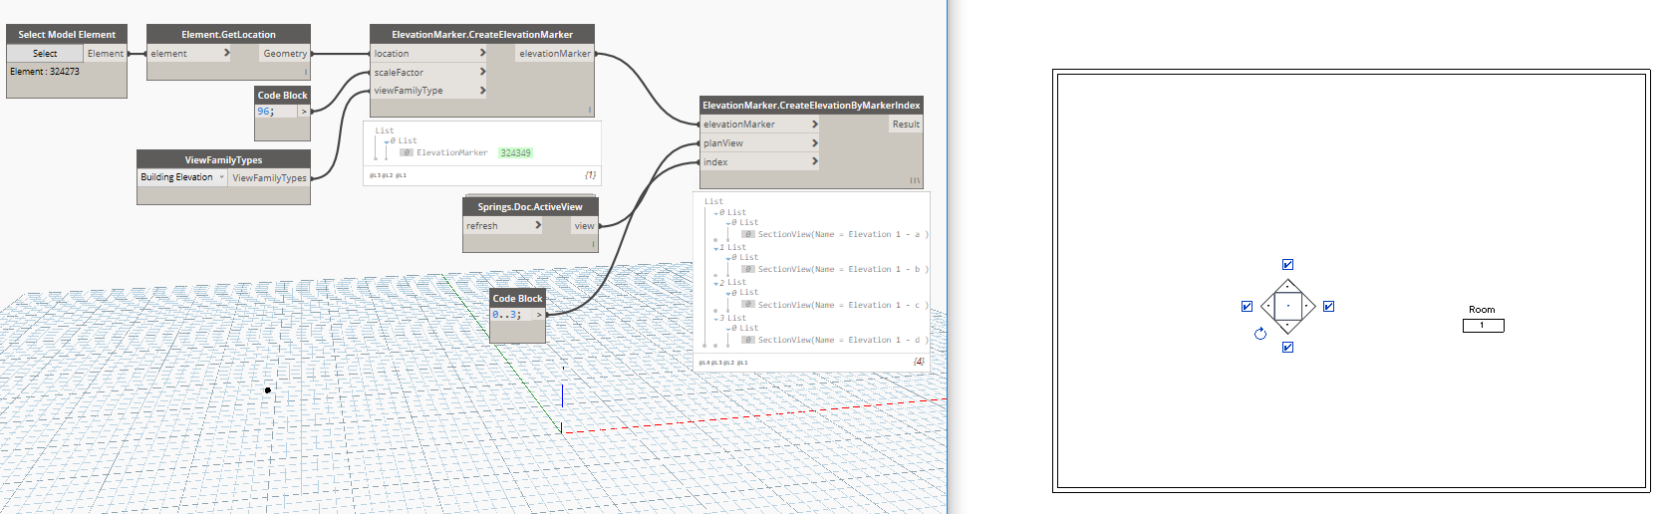
Task: Click the '>' output port of the 0..3 Code Block
Action: 539,315
